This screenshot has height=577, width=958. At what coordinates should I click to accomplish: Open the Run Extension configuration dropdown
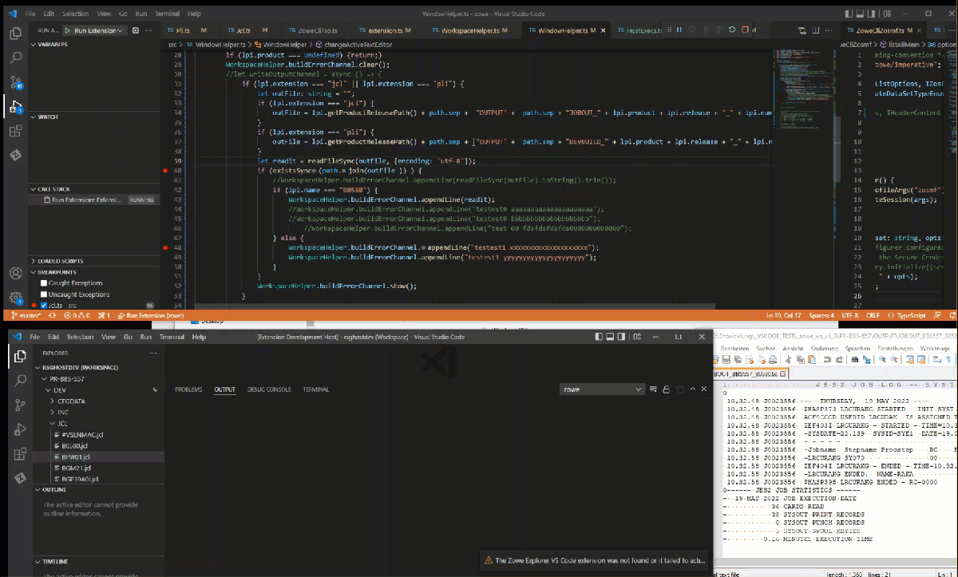[x=96, y=30]
